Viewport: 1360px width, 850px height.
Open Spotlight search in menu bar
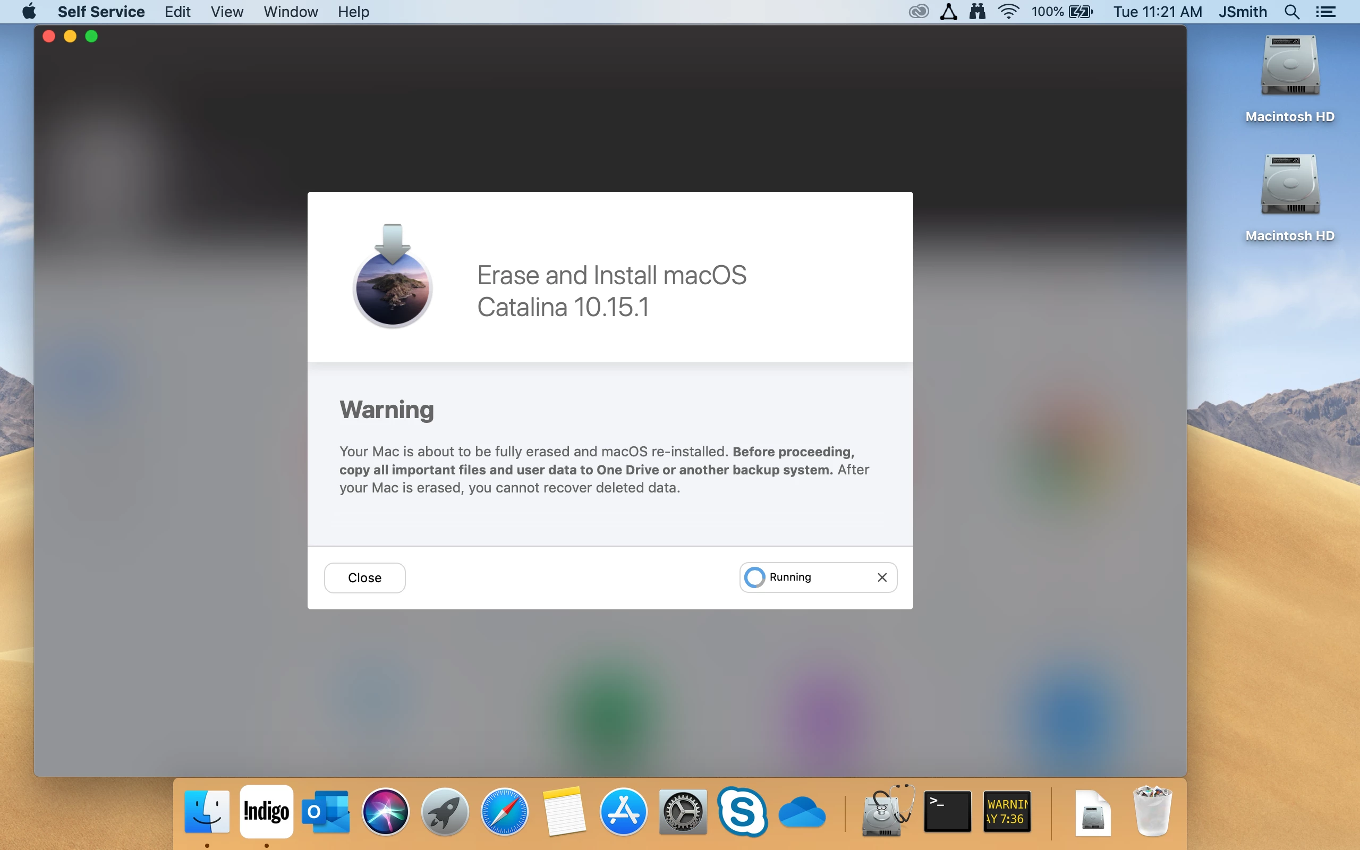pos(1292,12)
